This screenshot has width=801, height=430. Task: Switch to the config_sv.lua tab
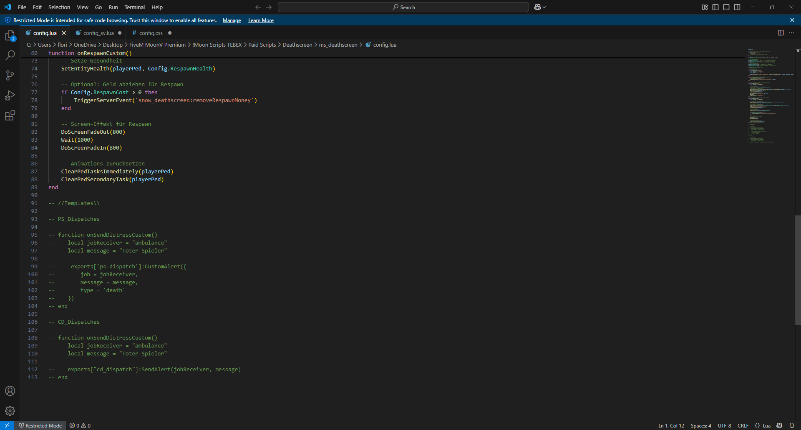(x=98, y=33)
